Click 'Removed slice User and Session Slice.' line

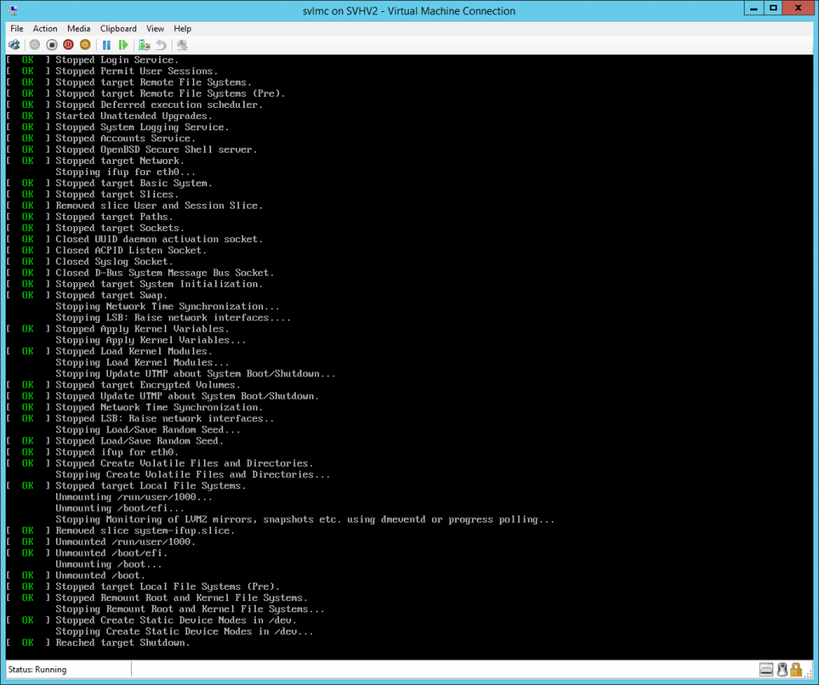click(159, 205)
